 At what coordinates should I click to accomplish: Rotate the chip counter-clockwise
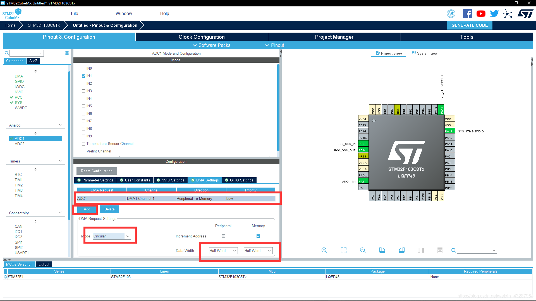point(401,250)
